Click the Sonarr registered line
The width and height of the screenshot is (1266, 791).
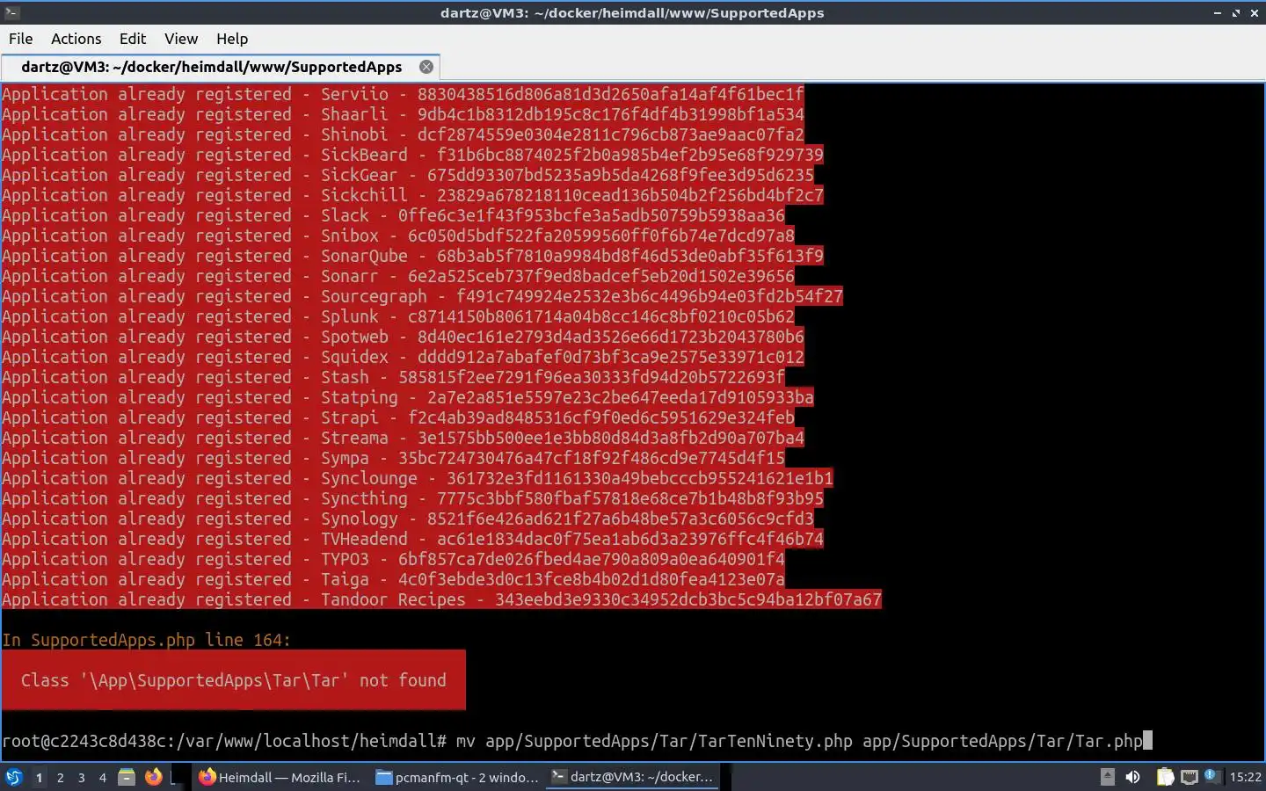[398, 276]
